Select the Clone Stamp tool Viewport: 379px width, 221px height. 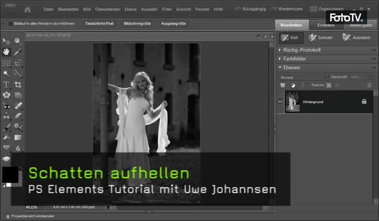click(6, 116)
